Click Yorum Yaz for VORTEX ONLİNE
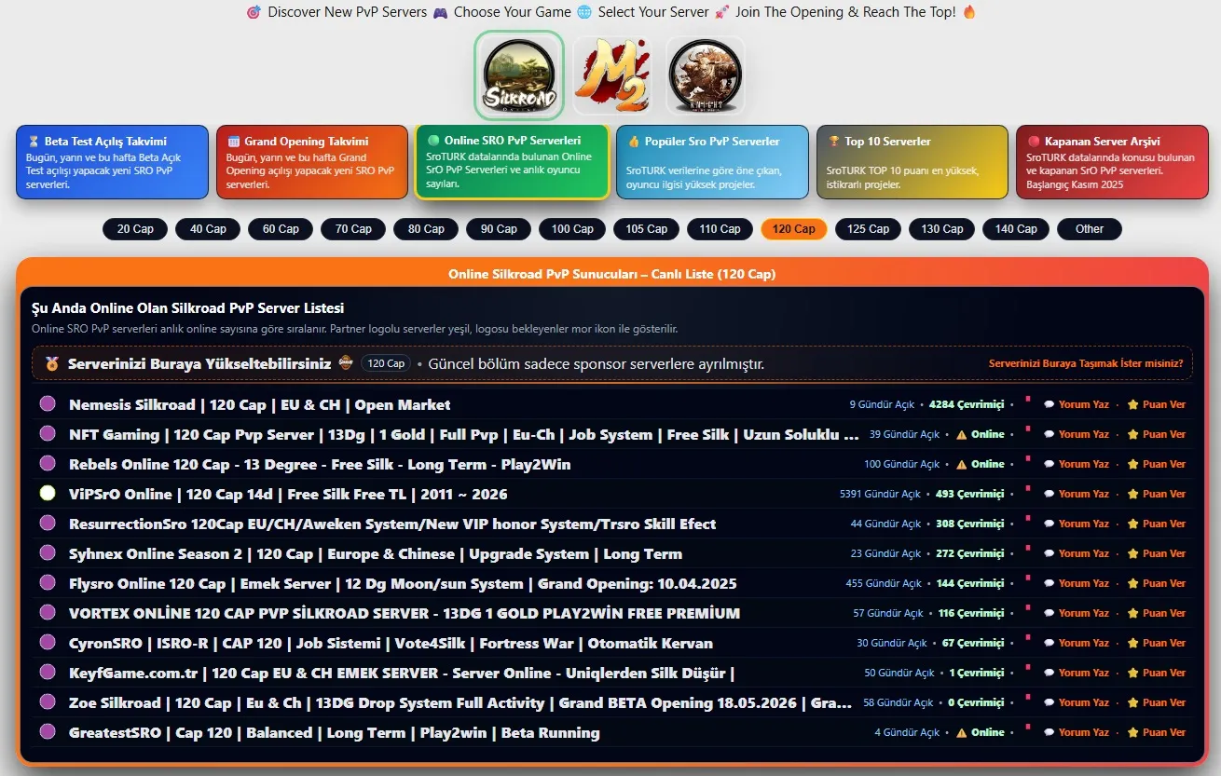This screenshot has width=1221, height=776. click(1077, 613)
